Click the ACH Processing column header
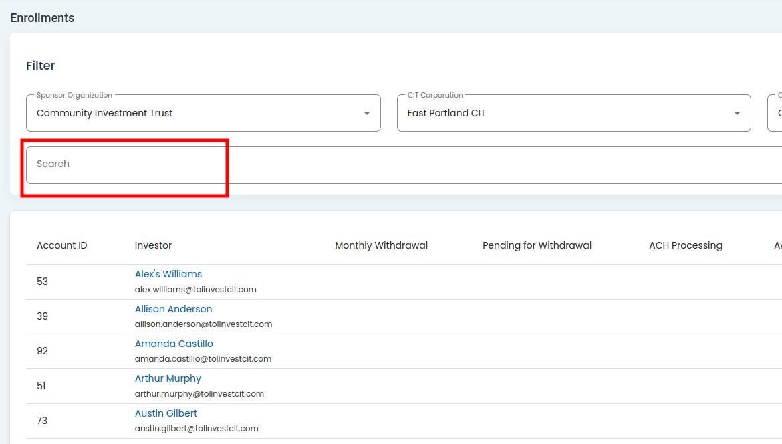 point(685,245)
